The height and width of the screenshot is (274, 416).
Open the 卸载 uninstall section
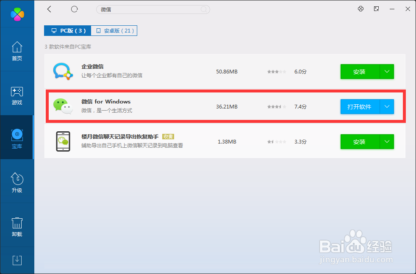pyautogui.click(x=17, y=227)
